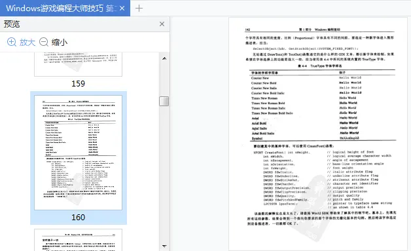This screenshot has height=251, width=411.
Task: Open a new tab with the plus button
Action: tap(139, 9)
